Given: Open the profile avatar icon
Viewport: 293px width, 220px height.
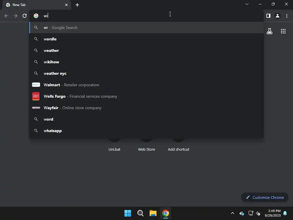Looking at the screenshot, I should coord(278,16).
